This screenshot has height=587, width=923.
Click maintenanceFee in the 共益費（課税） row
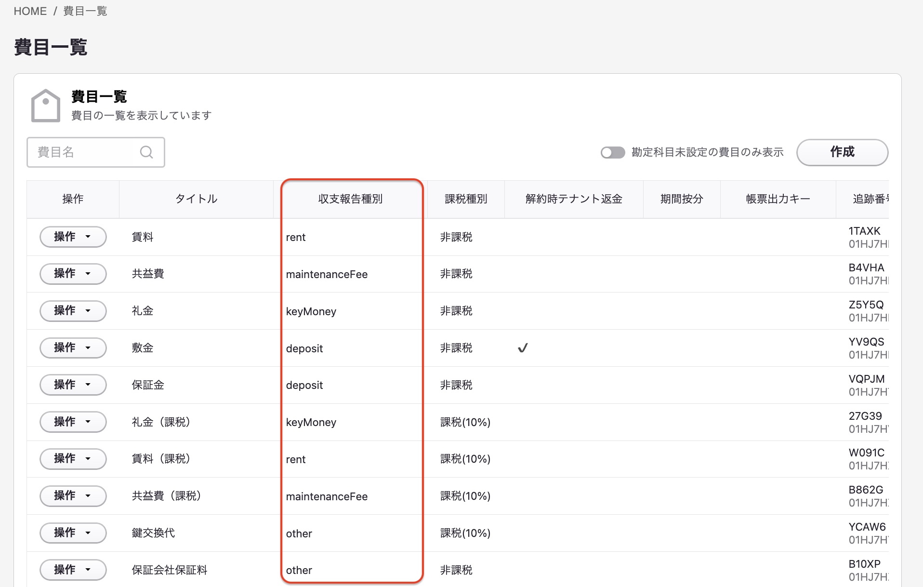pyautogui.click(x=327, y=496)
